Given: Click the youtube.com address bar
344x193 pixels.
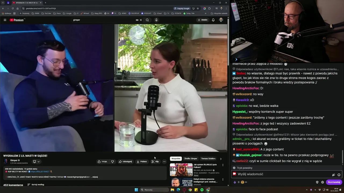Looking at the screenshot, I should pyautogui.click(x=97, y=8).
